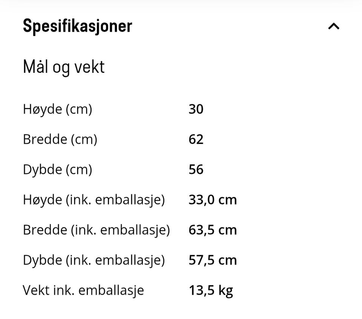
Task: Select the 13,5 kg weight value
Action: pos(210,290)
